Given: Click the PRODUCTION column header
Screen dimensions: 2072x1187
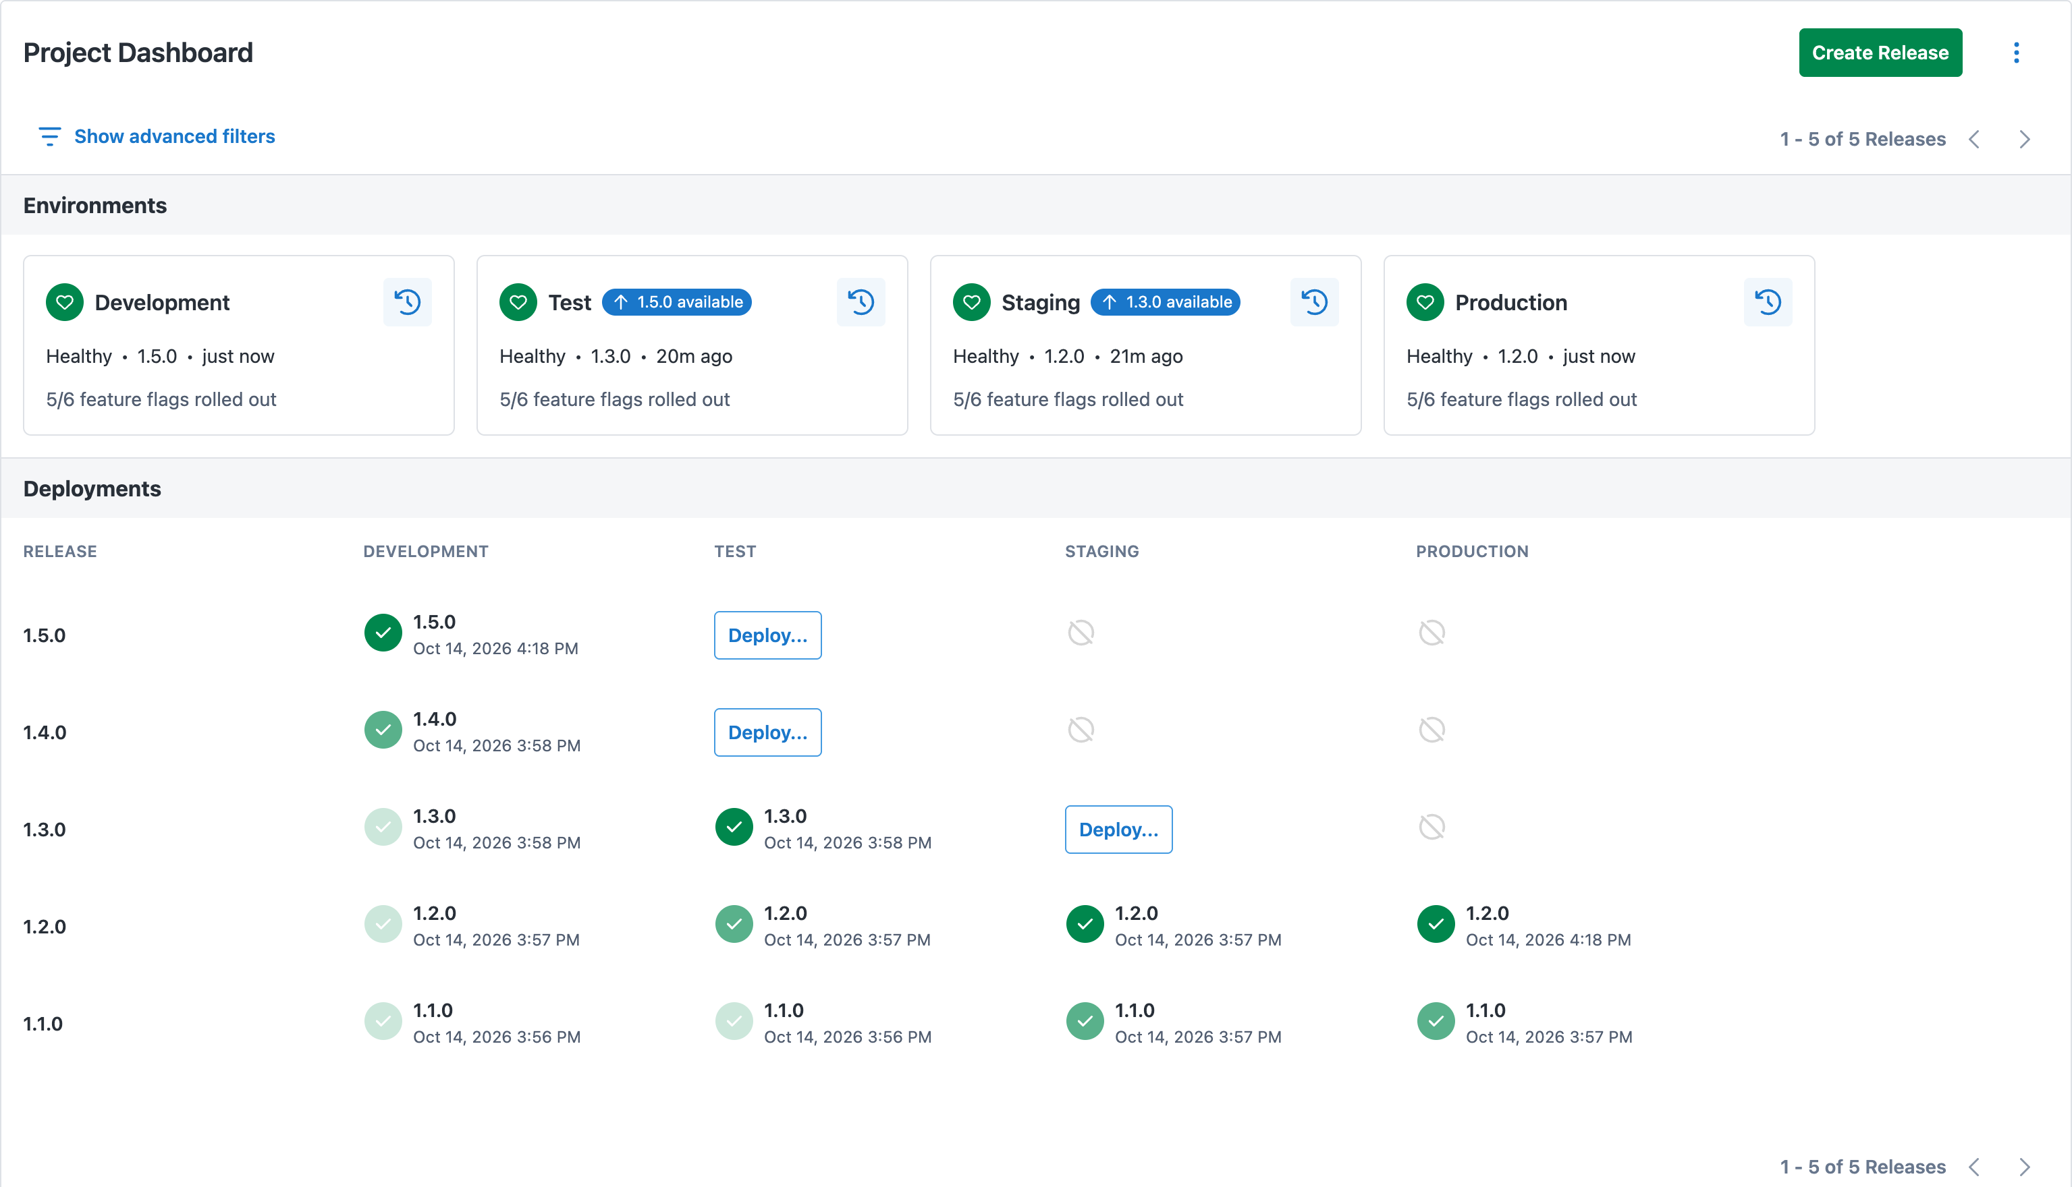Looking at the screenshot, I should (x=1473, y=551).
